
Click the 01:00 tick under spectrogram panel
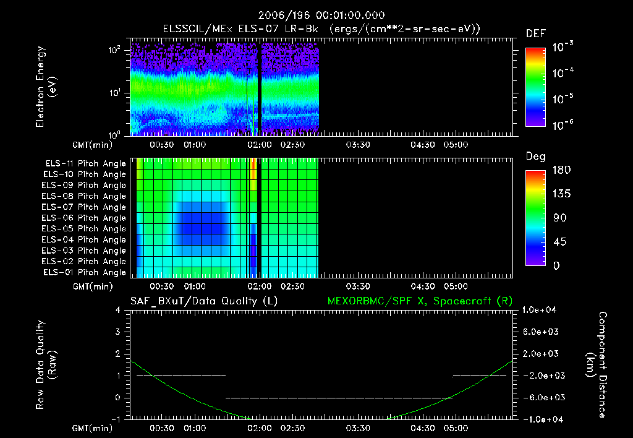coord(195,145)
